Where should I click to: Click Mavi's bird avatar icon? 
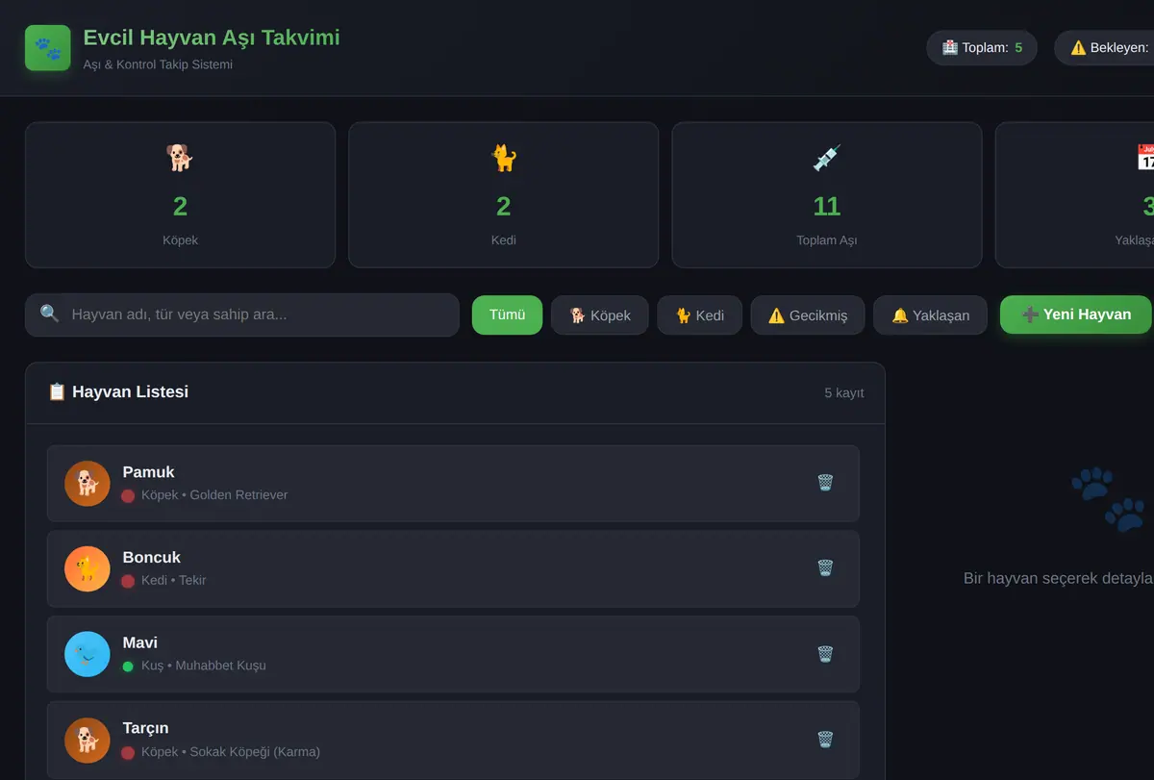88,654
